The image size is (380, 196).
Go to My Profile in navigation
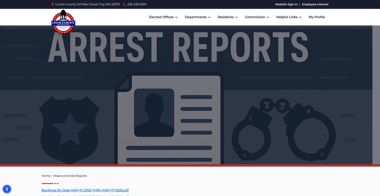[317, 17]
